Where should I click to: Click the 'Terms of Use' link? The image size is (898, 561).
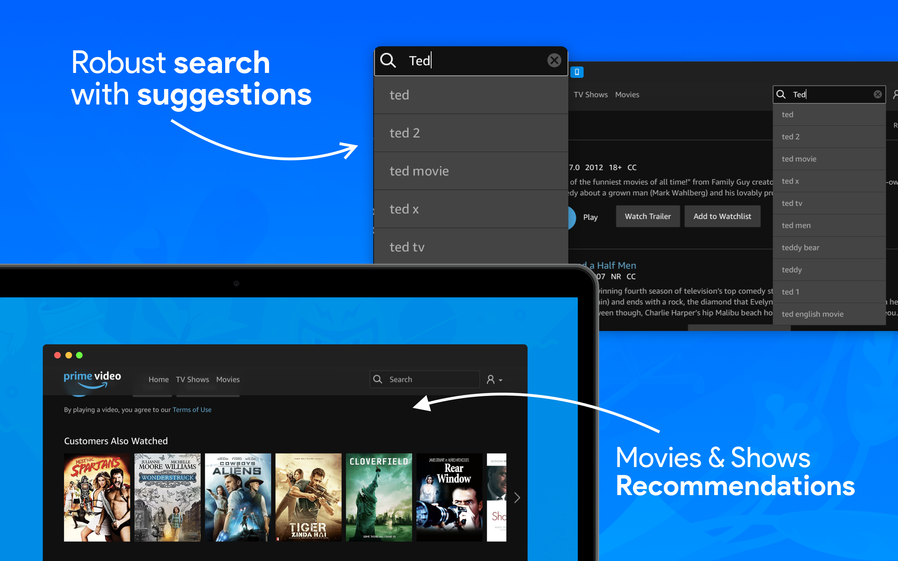coord(192,410)
